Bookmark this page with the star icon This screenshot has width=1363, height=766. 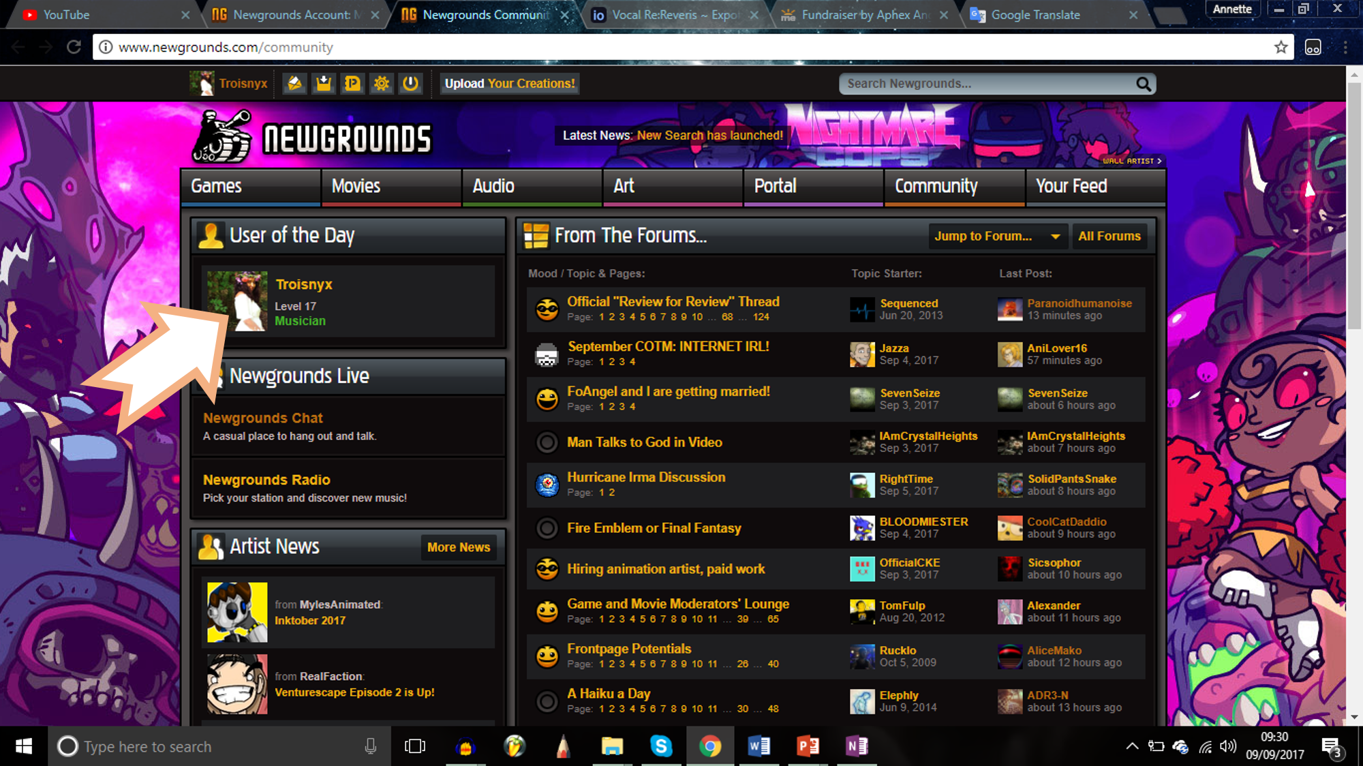pos(1281,47)
